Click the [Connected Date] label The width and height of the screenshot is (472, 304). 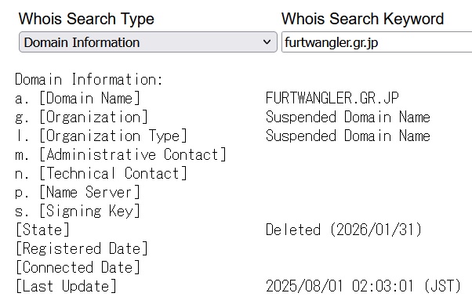point(78,267)
